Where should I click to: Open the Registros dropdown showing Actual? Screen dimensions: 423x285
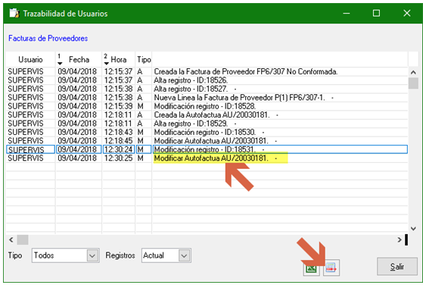click(x=166, y=255)
